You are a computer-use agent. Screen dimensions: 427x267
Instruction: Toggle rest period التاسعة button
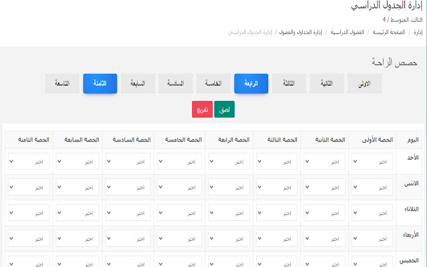pyautogui.click(x=62, y=83)
